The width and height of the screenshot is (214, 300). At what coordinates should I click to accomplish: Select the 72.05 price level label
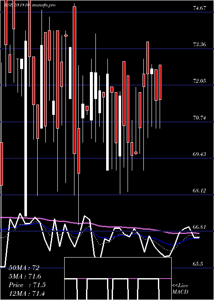[199, 81]
